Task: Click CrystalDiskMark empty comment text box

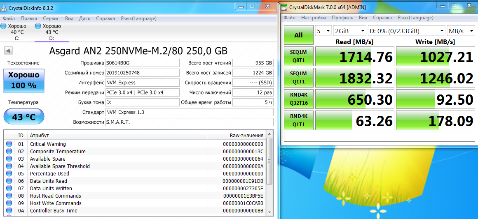Action: (x=380, y=137)
